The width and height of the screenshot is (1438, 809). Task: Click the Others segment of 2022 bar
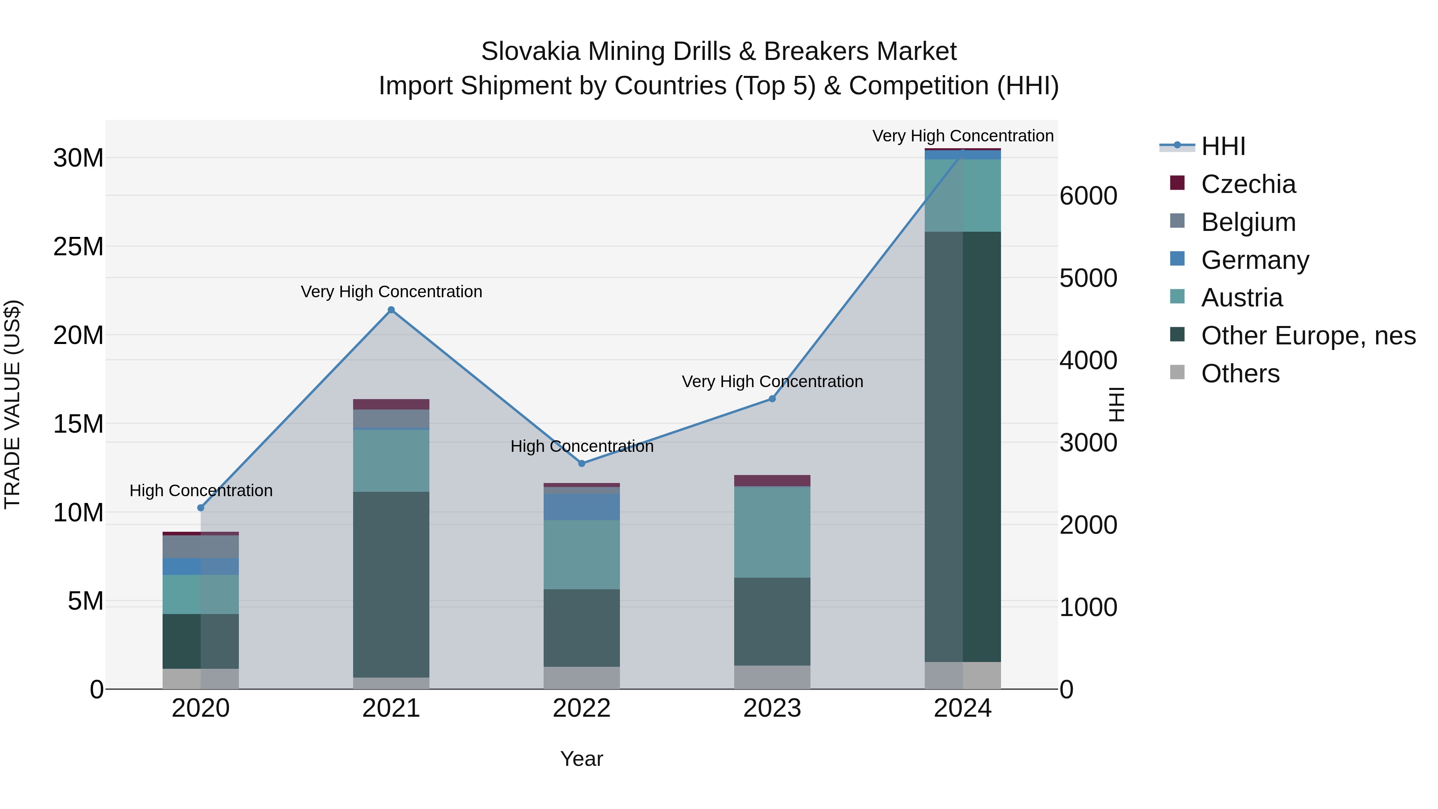[x=582, y=678]
